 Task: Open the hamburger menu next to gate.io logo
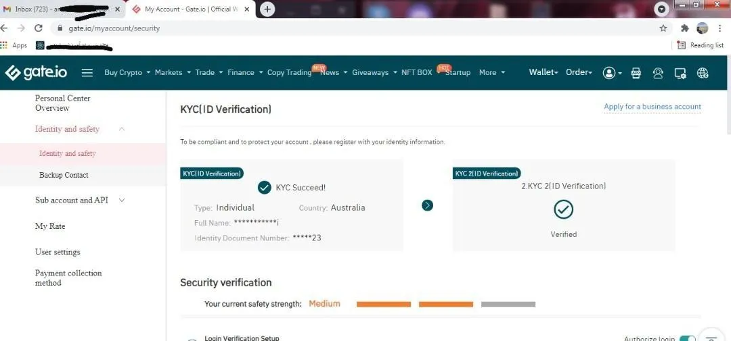point(87,73)
